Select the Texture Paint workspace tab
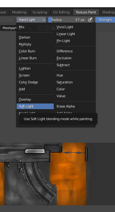 click(86, 12)
